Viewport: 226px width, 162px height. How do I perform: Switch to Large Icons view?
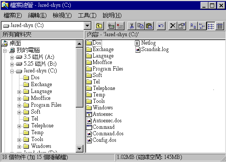click(x=193, y=26)
